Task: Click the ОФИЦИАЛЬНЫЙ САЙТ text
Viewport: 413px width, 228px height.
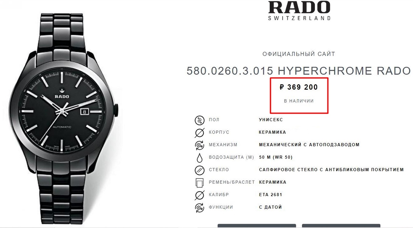Action: (299, 54)
